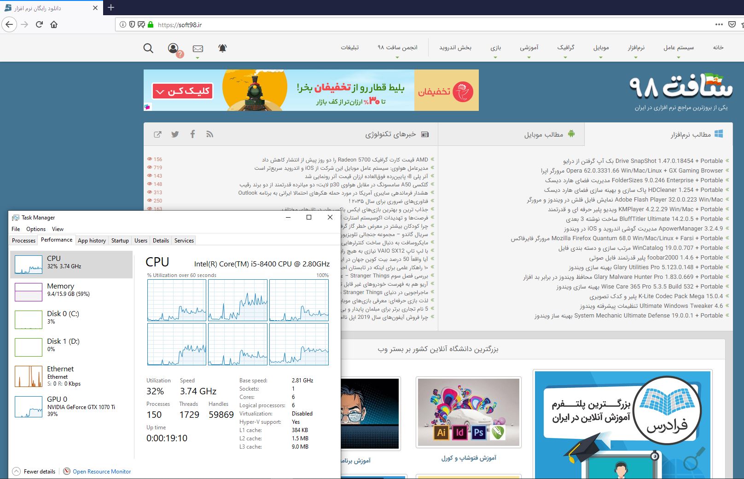The height and width of the screenshot is (479, 744).
Task: Open Opera 62.0.3331.66 download link
Action: tap(632, 171)
